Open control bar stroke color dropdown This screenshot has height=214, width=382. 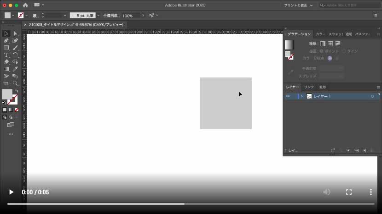(26, 16)
